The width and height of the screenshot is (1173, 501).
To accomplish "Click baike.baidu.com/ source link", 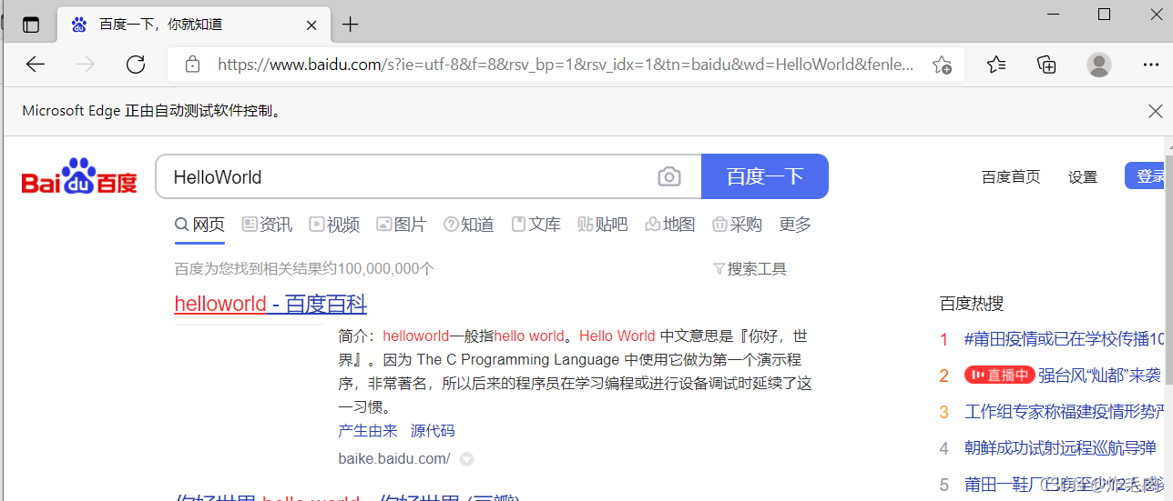I will click(x=394, y=458).
